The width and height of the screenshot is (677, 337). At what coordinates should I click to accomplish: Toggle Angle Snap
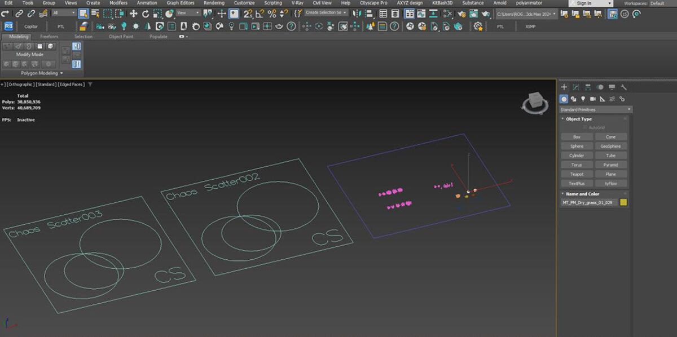(260, 13)
